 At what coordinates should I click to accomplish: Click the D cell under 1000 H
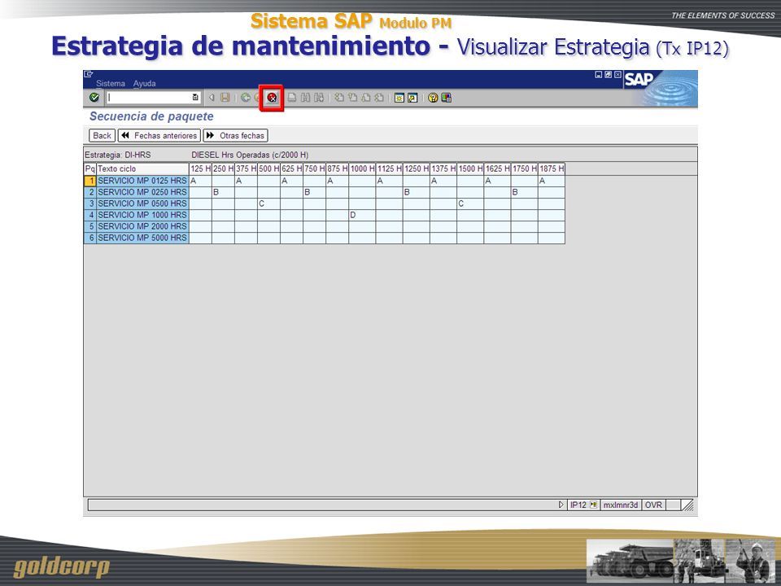[362, 215]
